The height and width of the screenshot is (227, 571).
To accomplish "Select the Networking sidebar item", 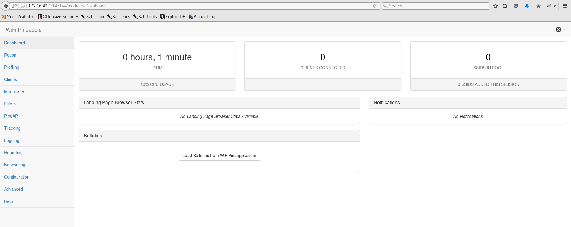I will point(15,165).
